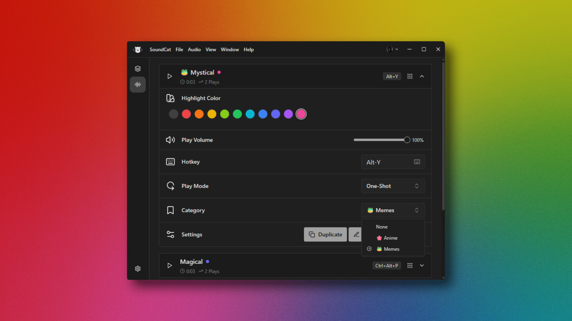Screen dimensions: 572x321
Task: Open the settings gear in the sidebar
Action: click(138, 268)
